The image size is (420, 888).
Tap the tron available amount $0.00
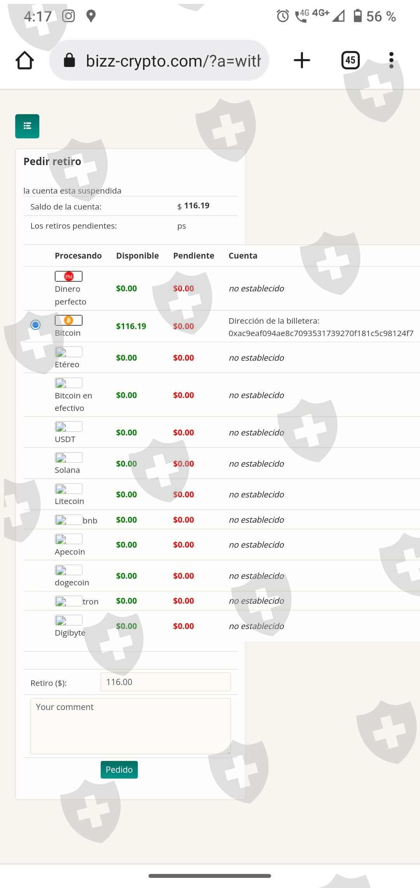click(126, 601)
